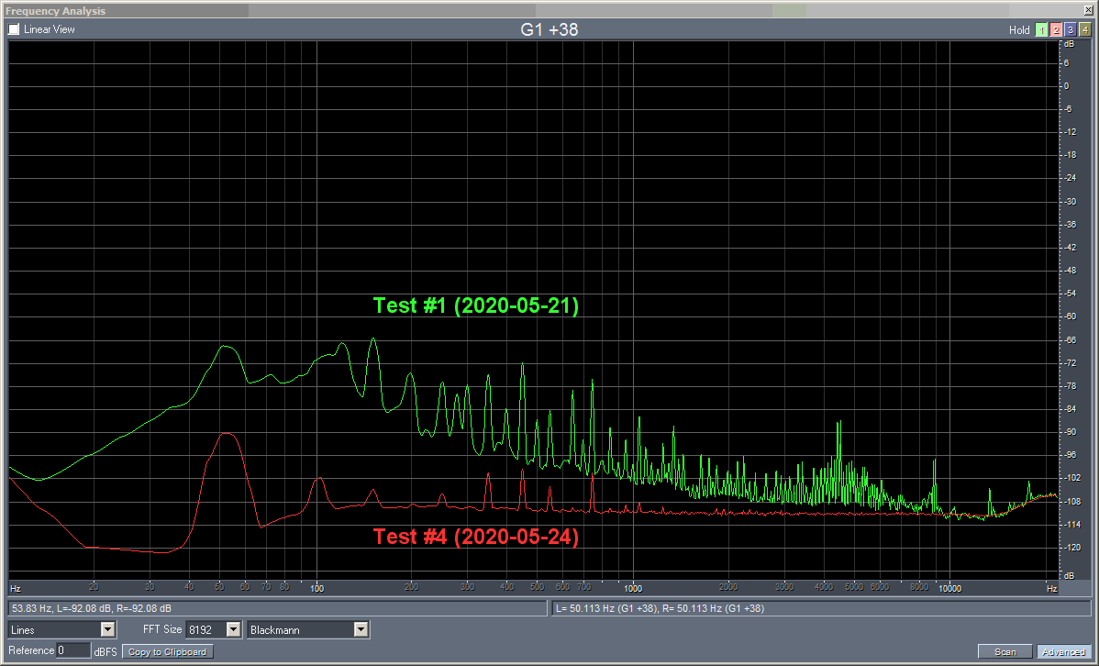Viewport: 1099px width, 666px height.
Task: Click the -60 dB scale label
Action: tap(1071, 316)
